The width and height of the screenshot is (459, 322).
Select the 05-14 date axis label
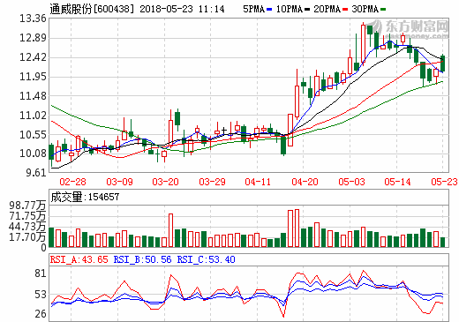tap(397, 182)
